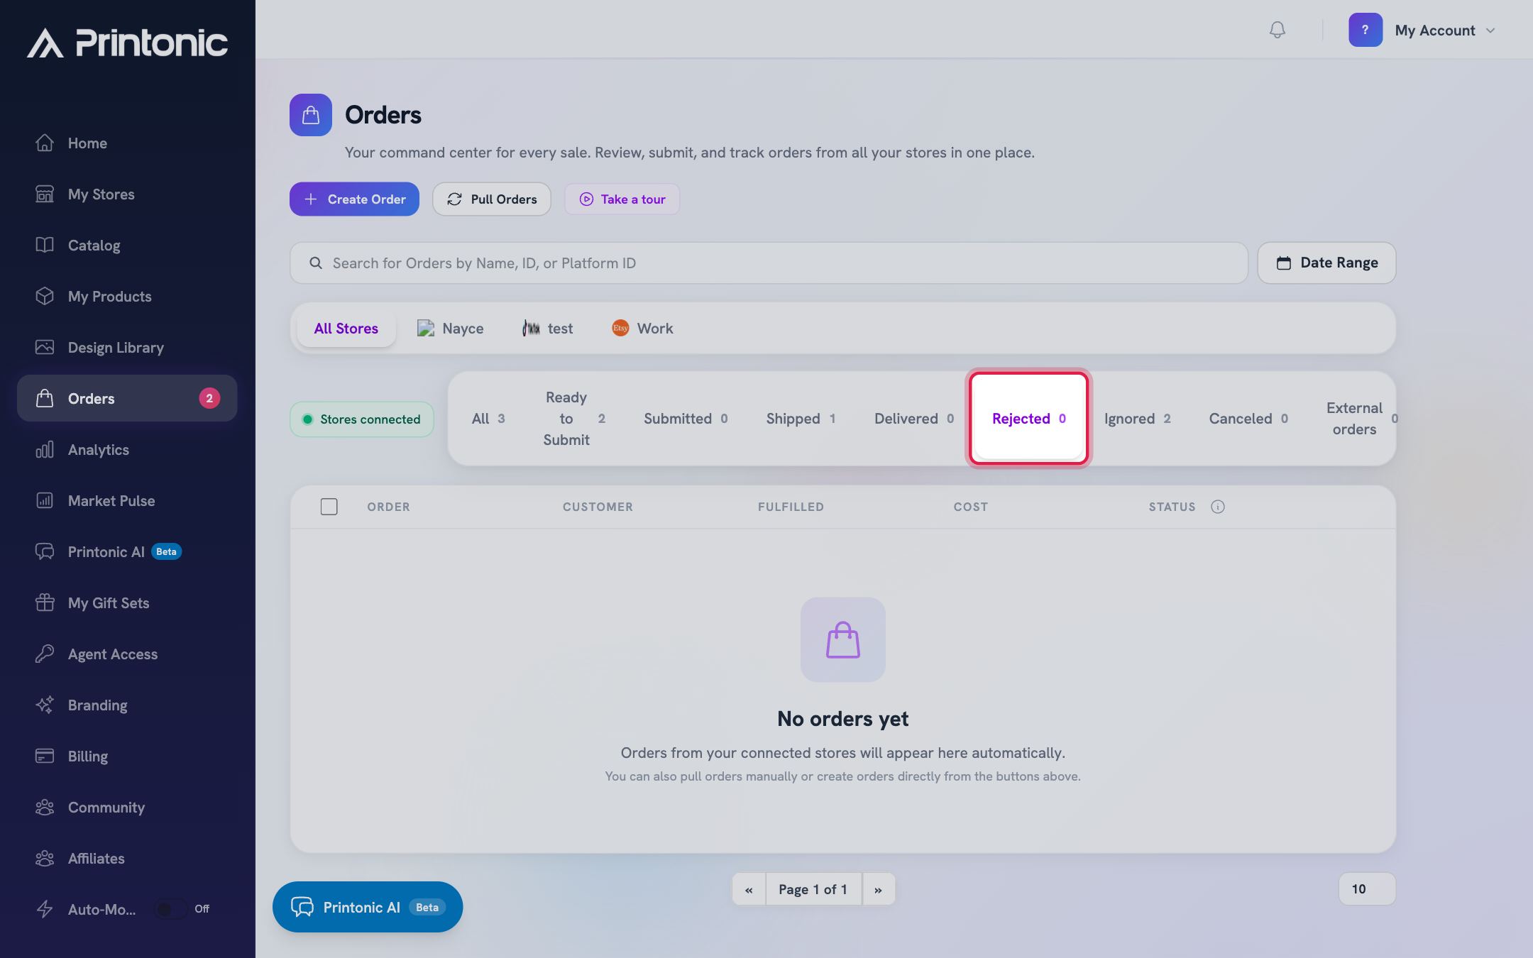Image resolution: width=1533 pixels, height=958 pixels.
Task: Open Home from the sidebar
Action: point(127,143)
